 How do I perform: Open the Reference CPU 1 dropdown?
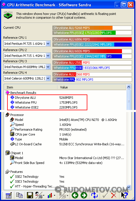(x=48, y=44)
